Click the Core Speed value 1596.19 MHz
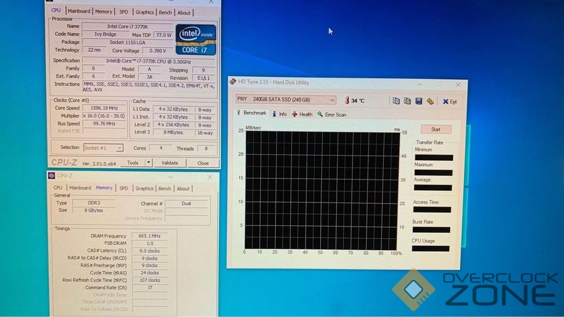Image resolution: width=564 pixels, height=317 pixels. [104, 108]
